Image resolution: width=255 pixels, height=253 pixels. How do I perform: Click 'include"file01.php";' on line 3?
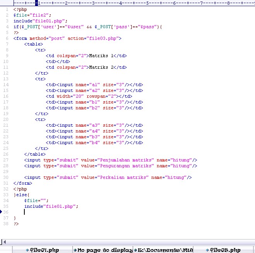click(x=40, y=21)
